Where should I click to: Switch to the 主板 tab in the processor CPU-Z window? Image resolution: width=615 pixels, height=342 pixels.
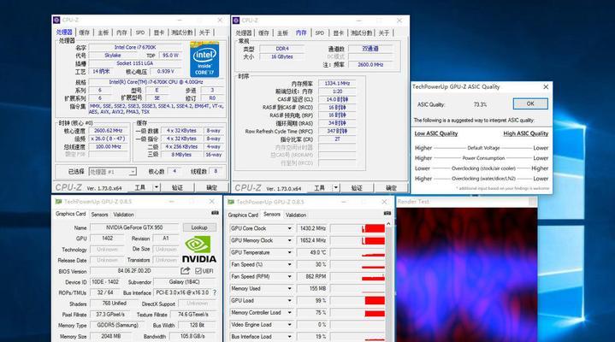(x=103, y=32)
